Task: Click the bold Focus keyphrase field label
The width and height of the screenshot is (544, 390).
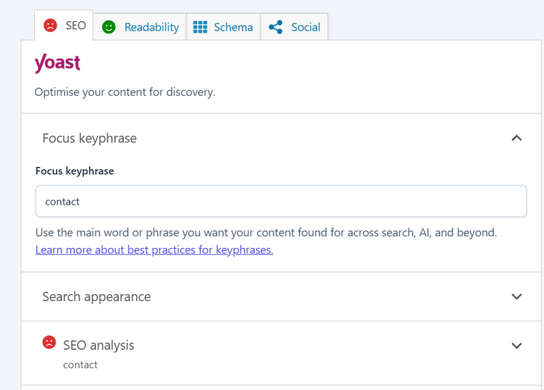Action: point(75,171)
